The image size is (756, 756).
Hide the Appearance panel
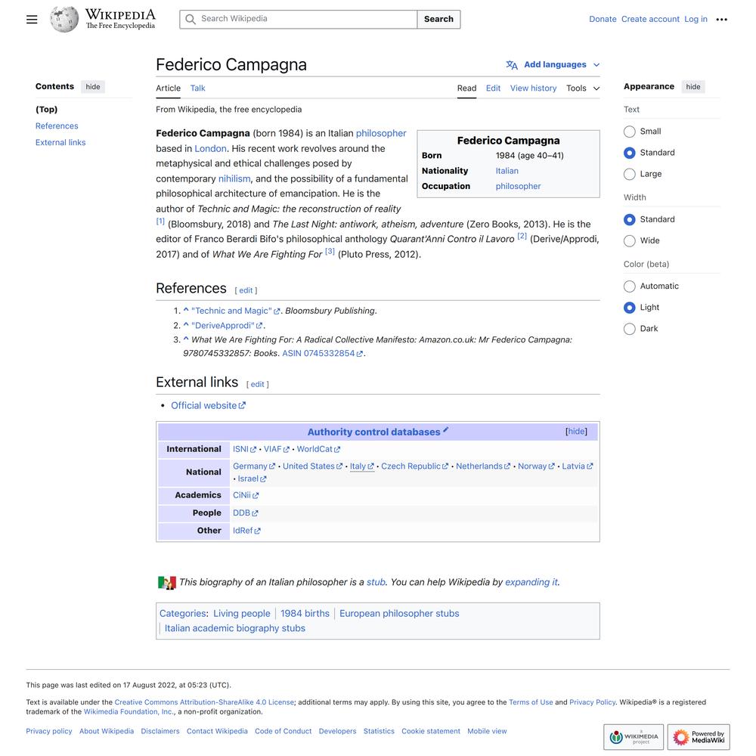692,87
